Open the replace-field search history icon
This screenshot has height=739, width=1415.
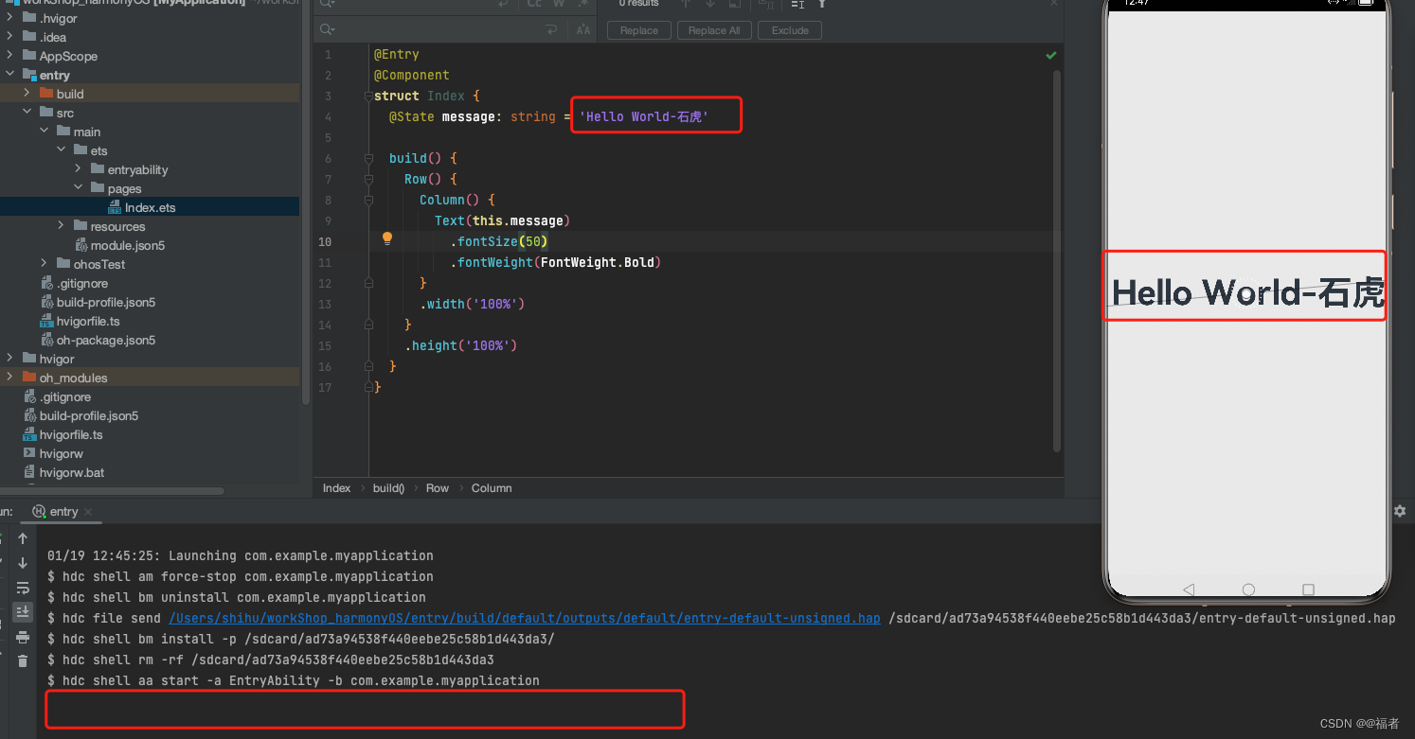(328, 30)
